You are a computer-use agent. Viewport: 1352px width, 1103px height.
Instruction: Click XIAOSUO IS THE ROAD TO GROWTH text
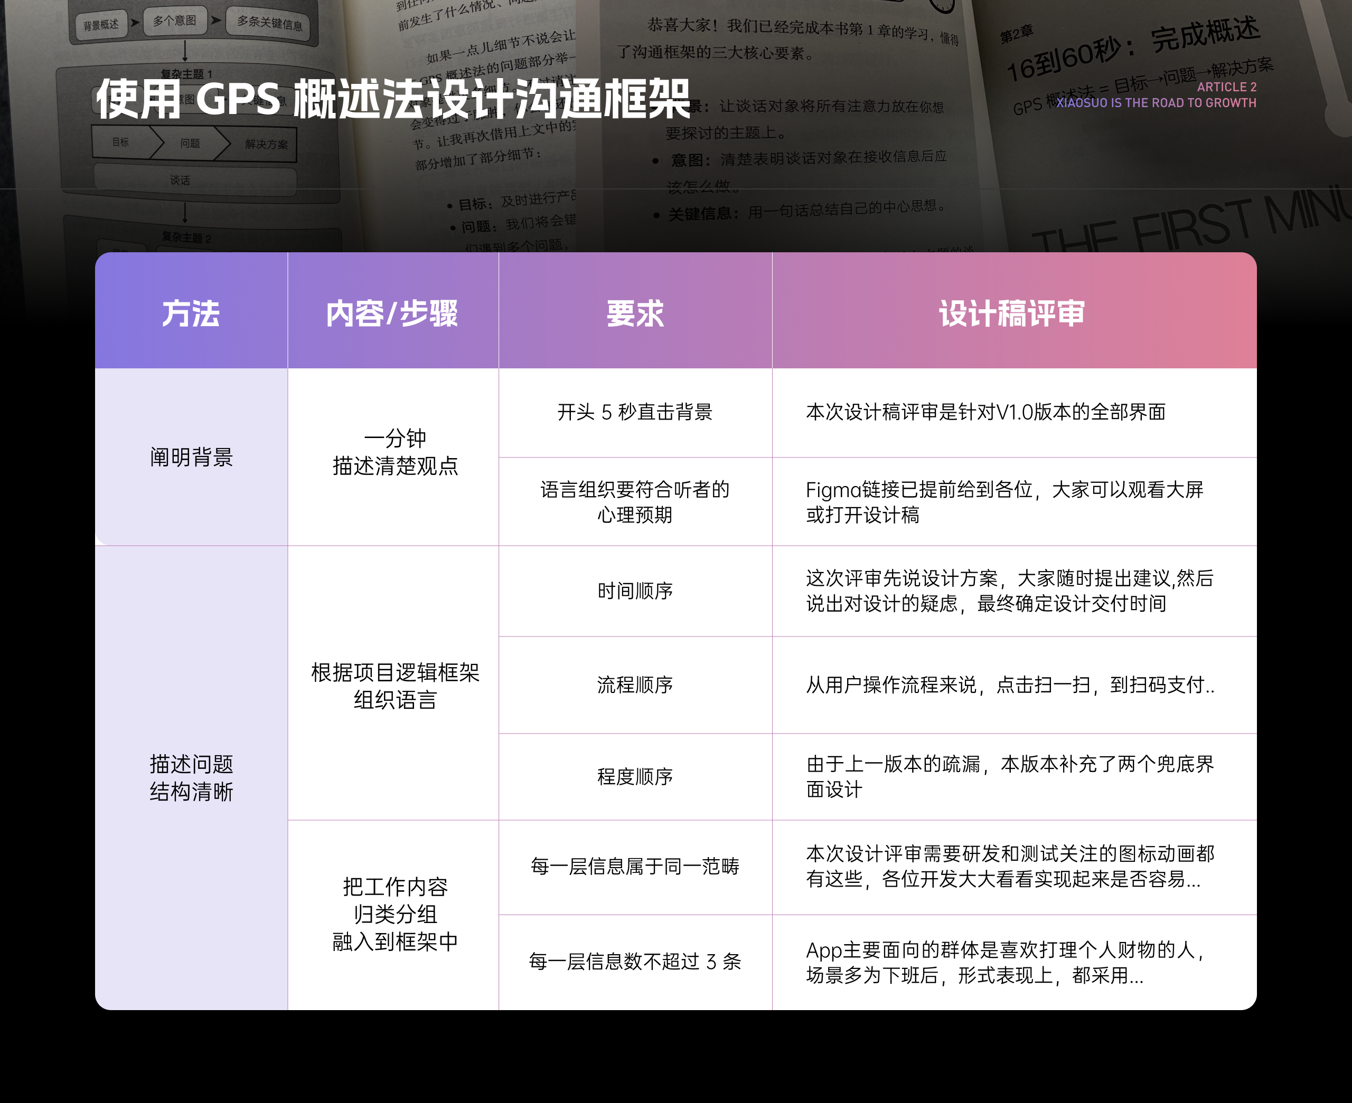click(x=1156, y=103)
